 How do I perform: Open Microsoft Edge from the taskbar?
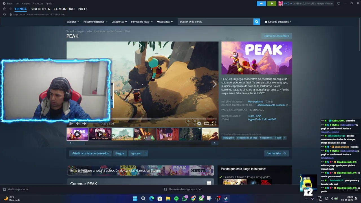(x=151, y=198)
